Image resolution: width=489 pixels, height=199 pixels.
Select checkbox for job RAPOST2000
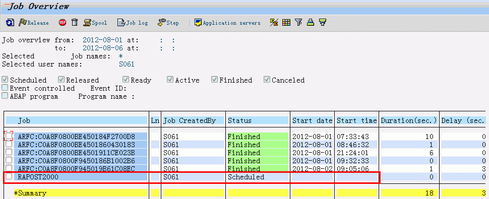tap(9, 176)
